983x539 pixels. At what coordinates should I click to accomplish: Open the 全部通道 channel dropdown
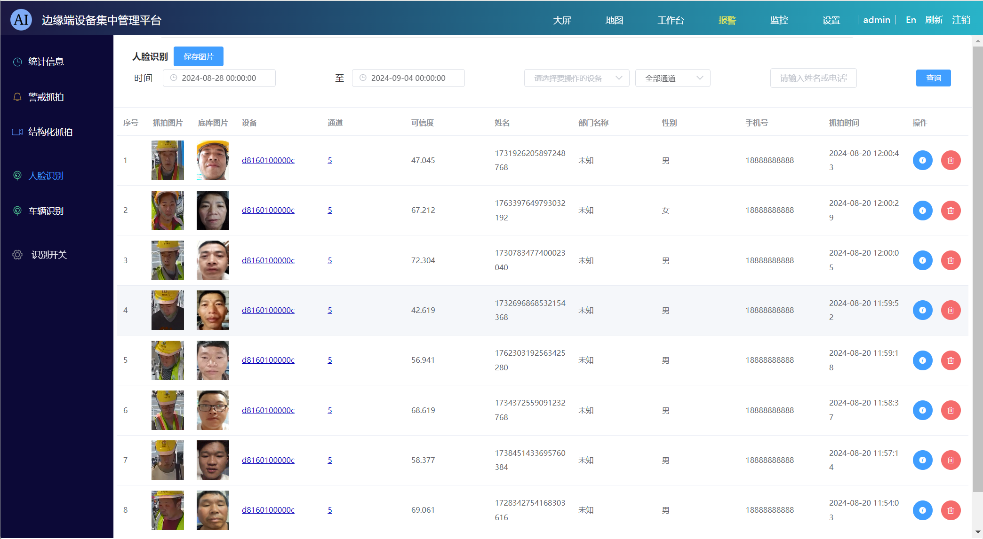coord(672,78)
